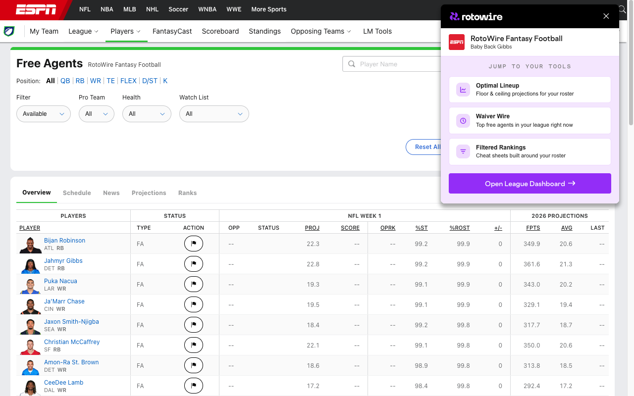Expand the Players menu
Image resolution: width=634 pixels, height=396 pixels.
126,31
